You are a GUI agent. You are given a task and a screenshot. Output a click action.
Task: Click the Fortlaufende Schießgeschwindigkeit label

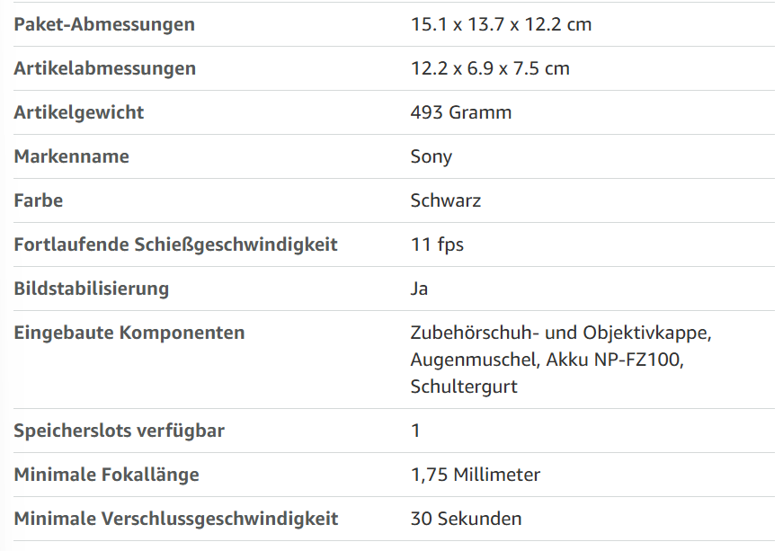pyautogui.click(x=176, y=244)
